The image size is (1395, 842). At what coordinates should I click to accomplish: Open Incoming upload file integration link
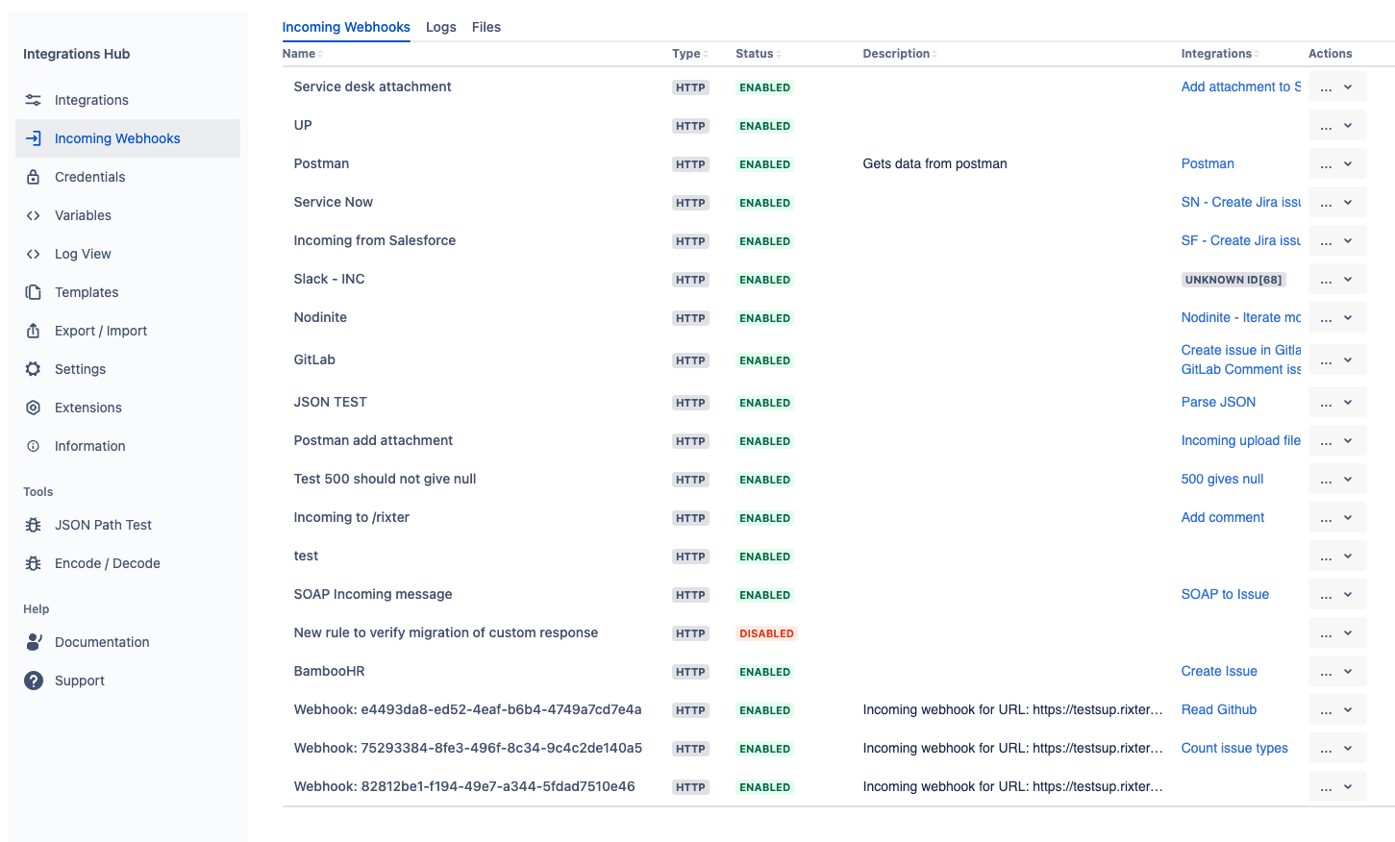coord(1241,440)
